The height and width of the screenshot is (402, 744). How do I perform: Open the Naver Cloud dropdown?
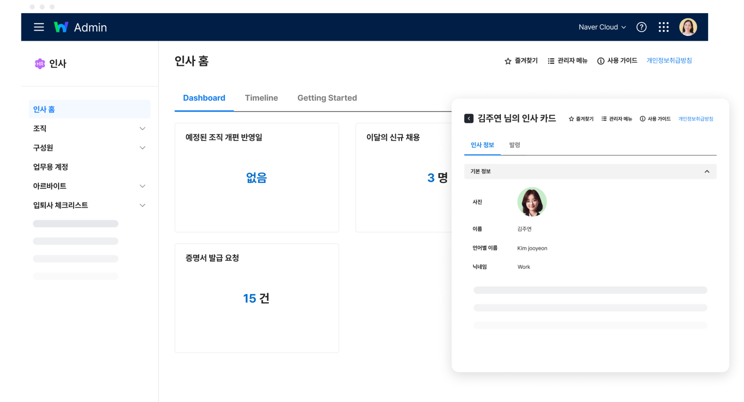[x=602, y=27]
